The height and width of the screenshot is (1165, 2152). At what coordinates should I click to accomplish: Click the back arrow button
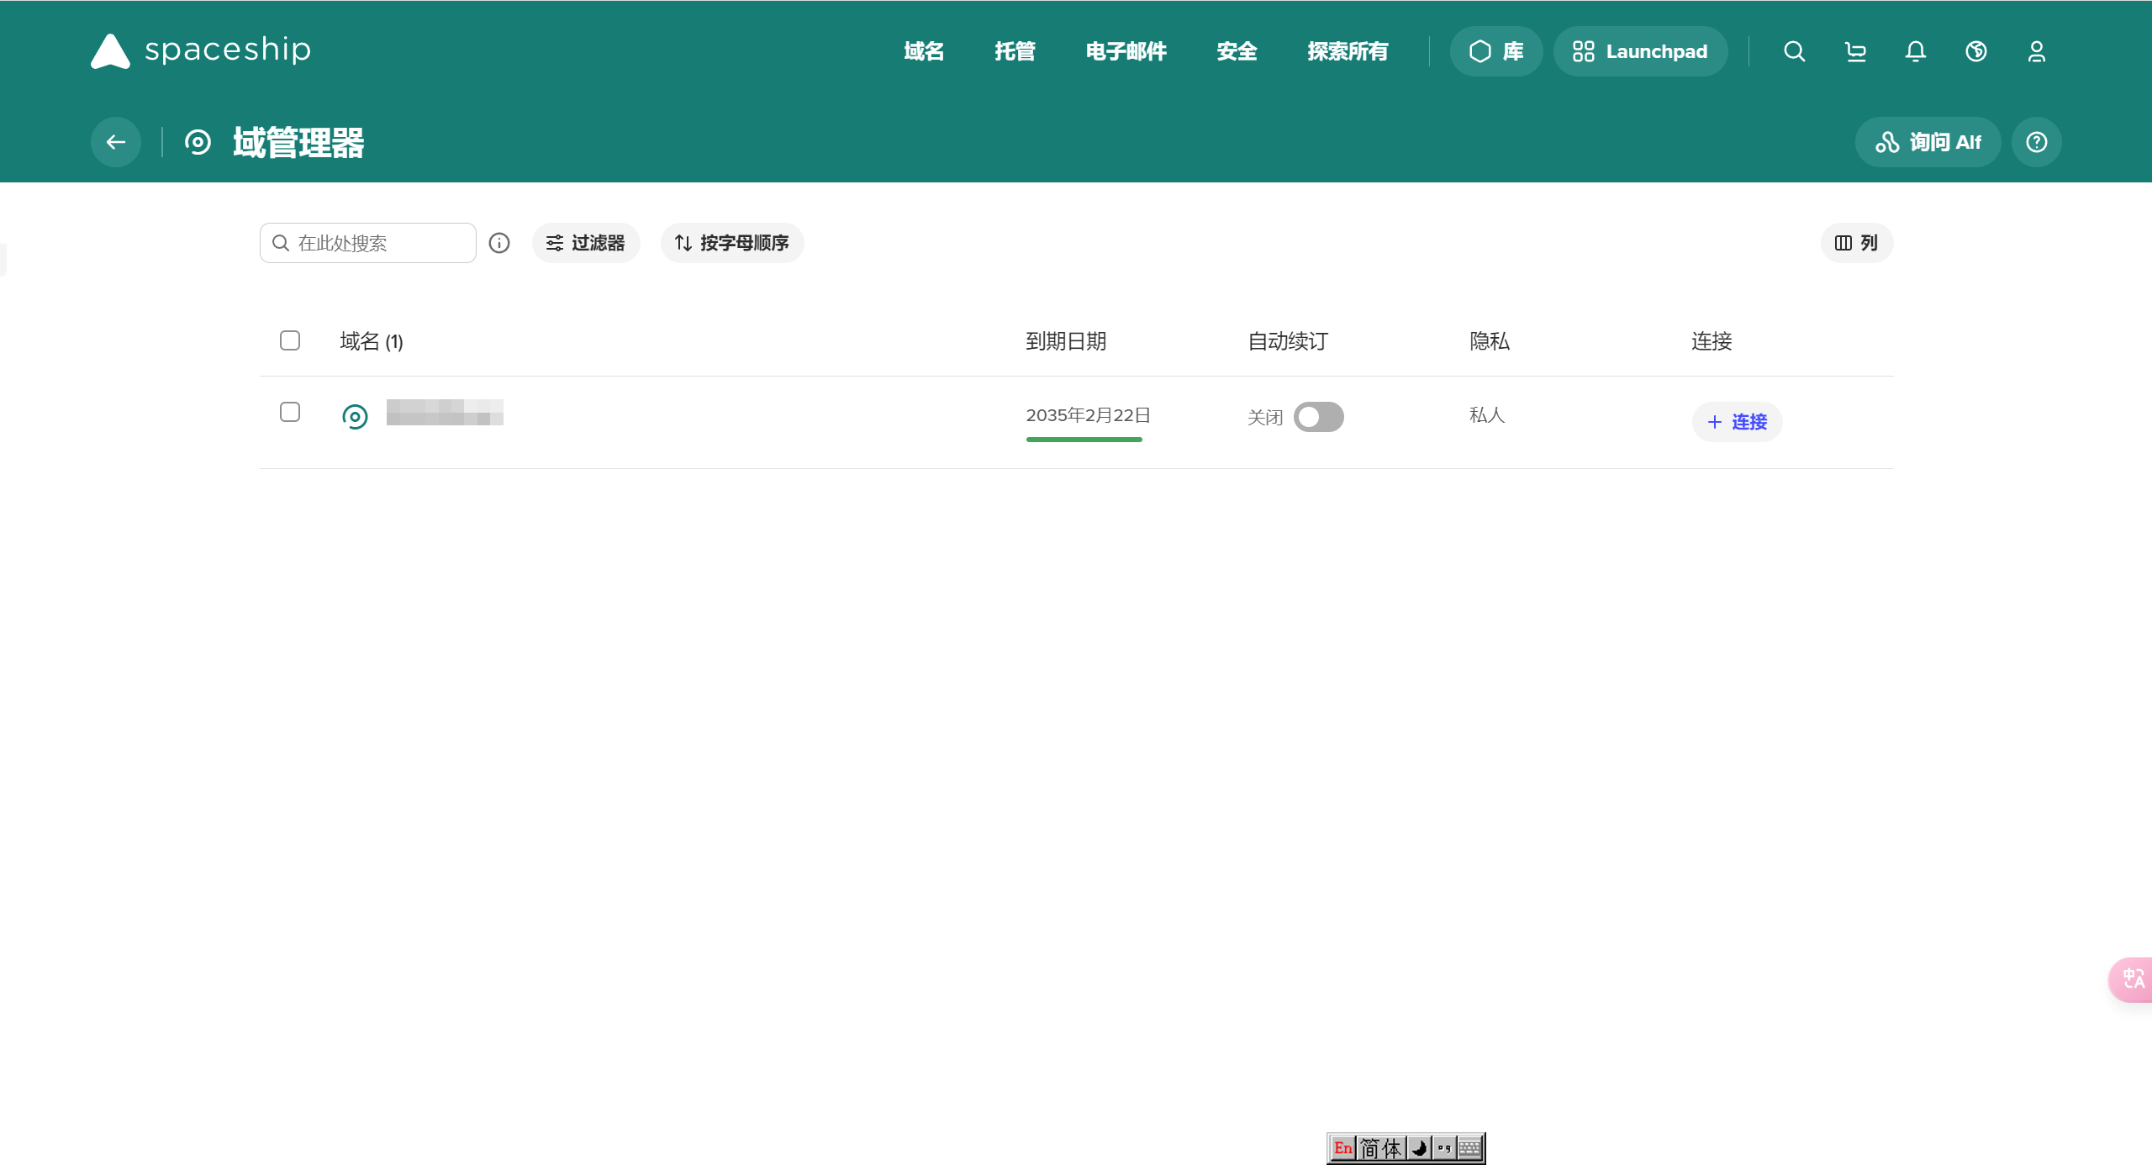pos(116,142)
